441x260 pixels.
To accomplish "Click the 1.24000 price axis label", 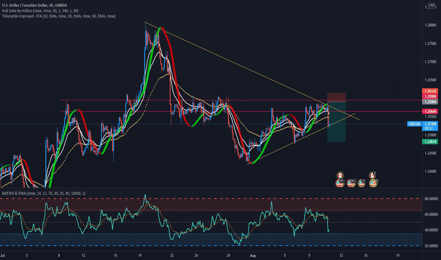I will pos(430,172).
